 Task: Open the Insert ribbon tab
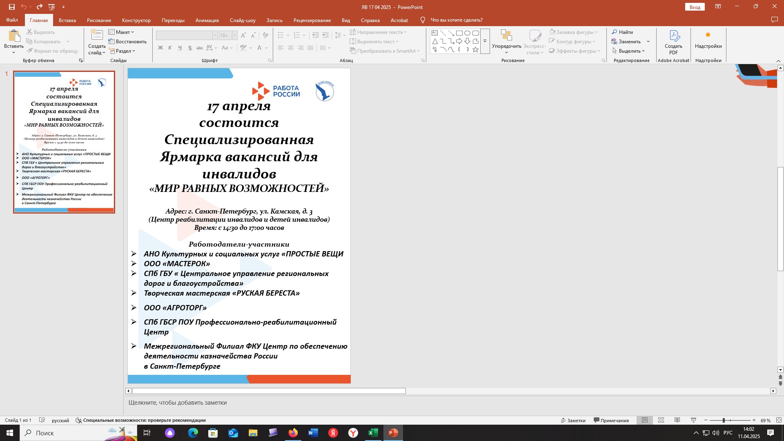point(67,20)
